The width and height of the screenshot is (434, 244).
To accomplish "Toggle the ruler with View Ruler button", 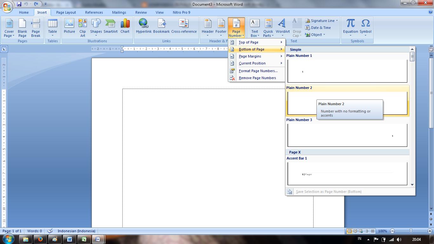I will coord(431,49).
